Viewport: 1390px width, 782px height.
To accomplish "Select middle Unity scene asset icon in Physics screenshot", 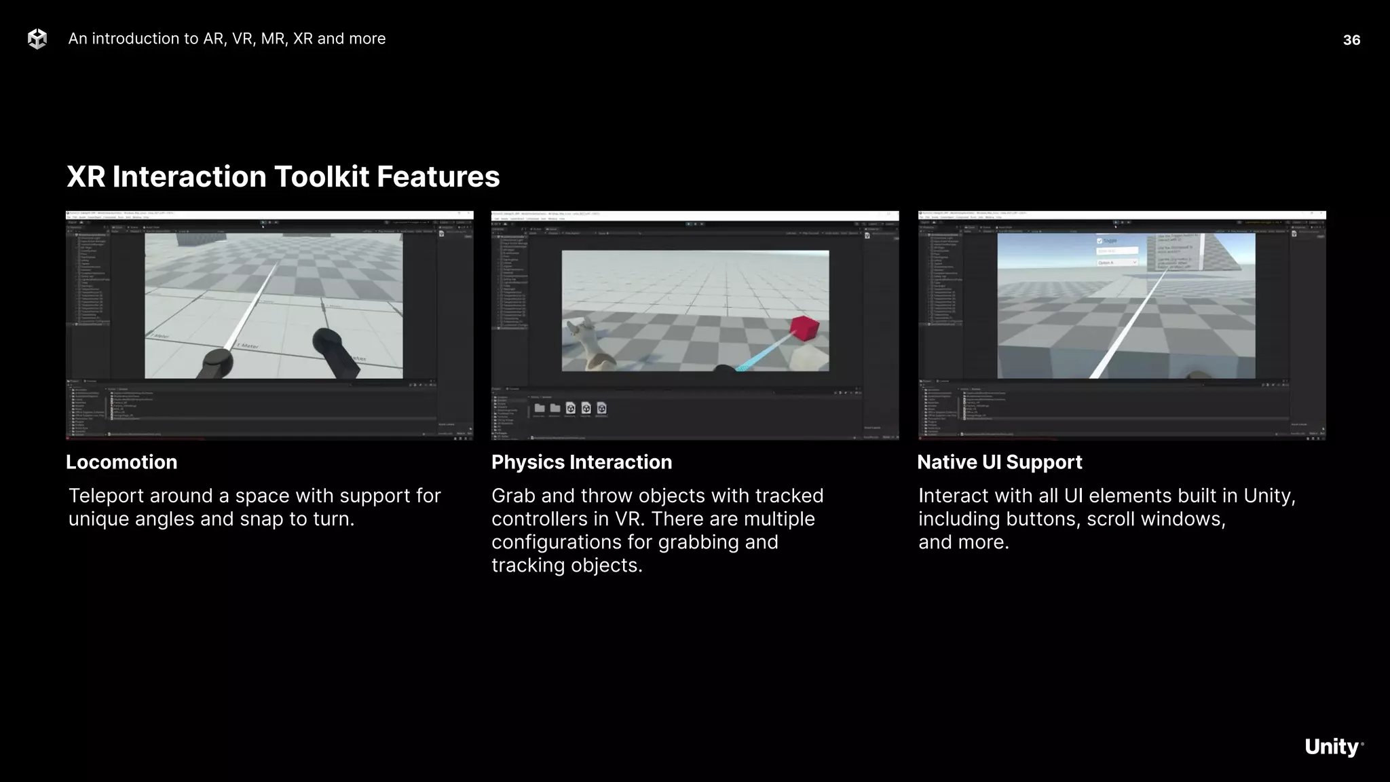I will click(x=586, y=408).
